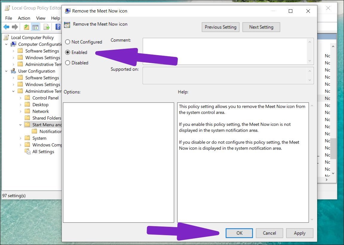Click the settings list horizontal scroll right arrow

click(327, 179)
